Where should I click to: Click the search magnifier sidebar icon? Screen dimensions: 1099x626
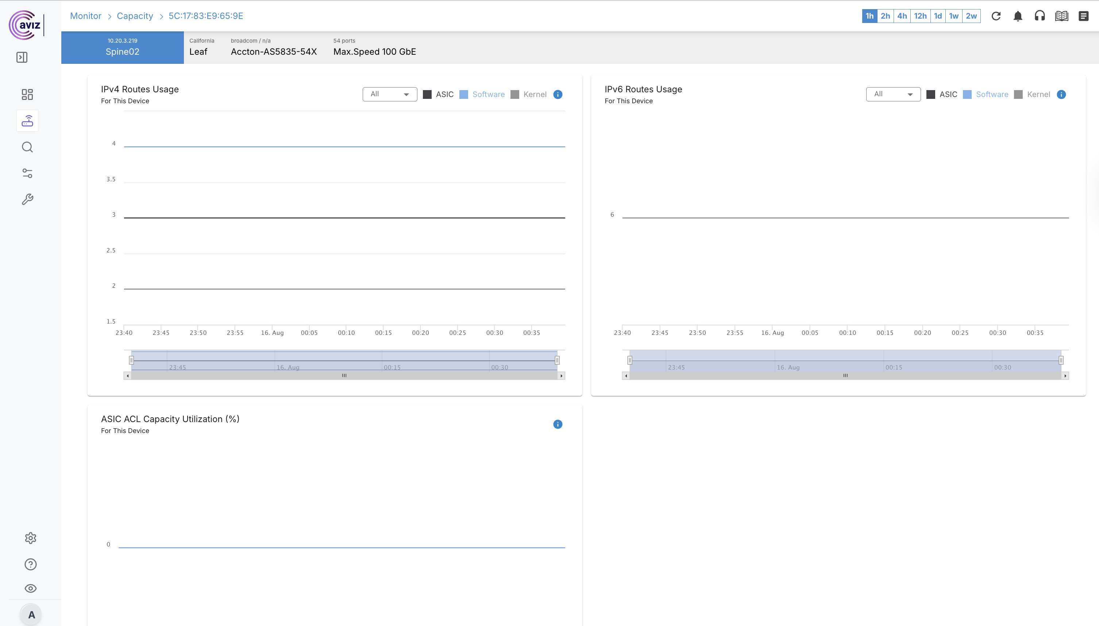click(x=27, y=147)
